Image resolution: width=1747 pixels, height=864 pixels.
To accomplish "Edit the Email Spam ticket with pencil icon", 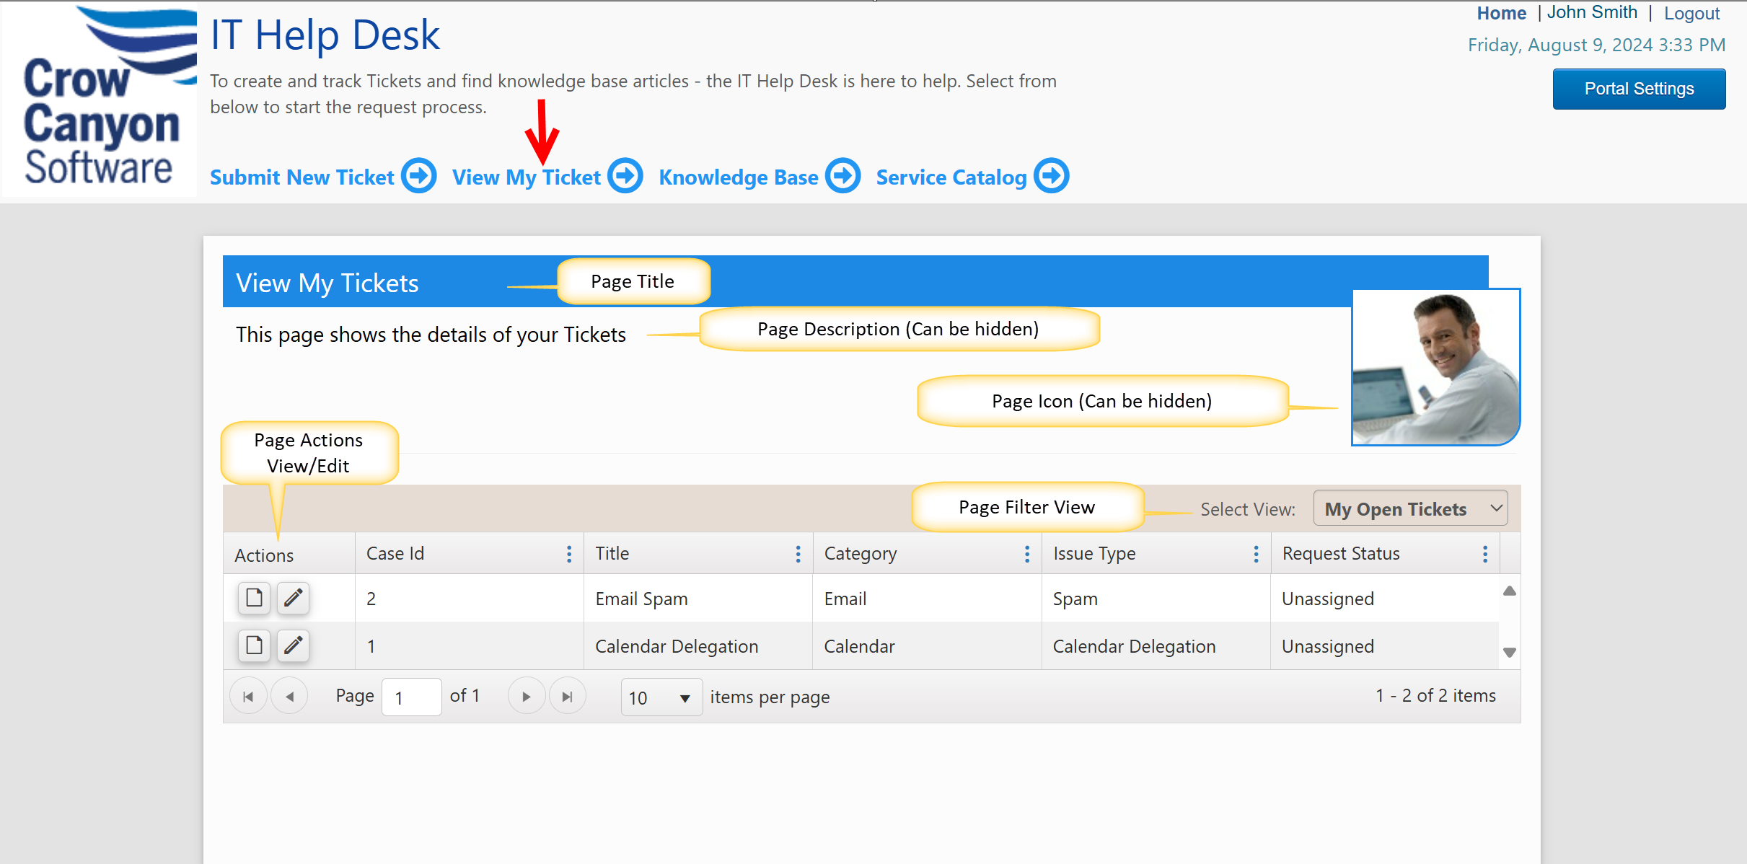I will (293, 598).
